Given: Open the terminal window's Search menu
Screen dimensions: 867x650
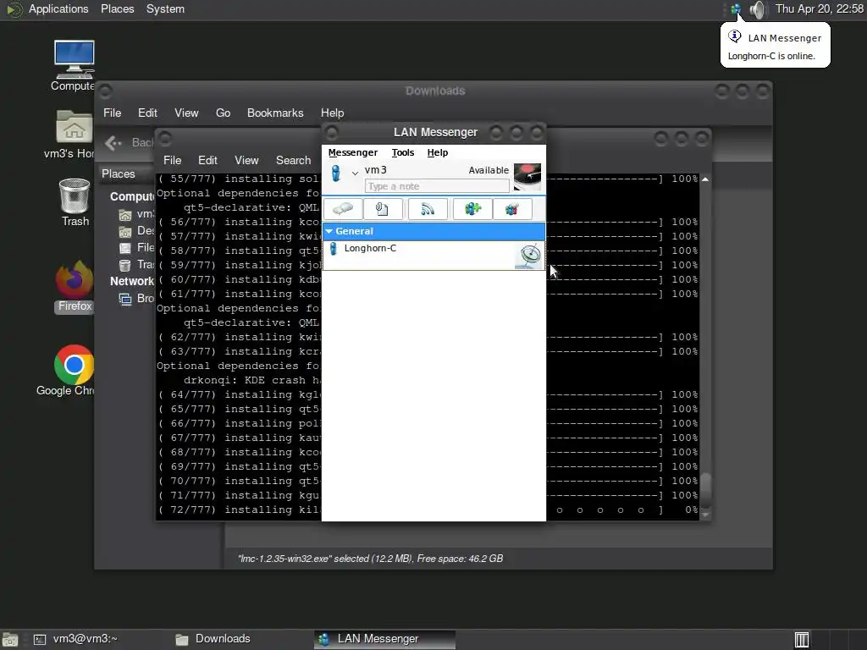Looking at the screenshot, I should pos(293,160).
